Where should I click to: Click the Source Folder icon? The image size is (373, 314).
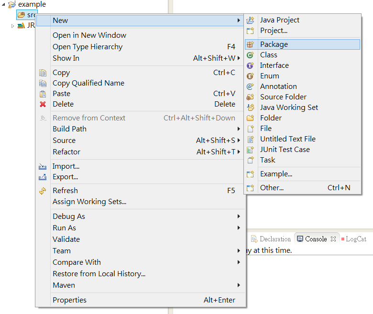pyautogui.click(x=250, y=97)
